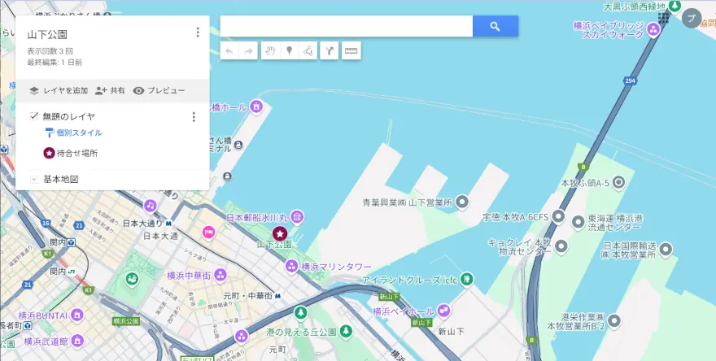Open map options menu beside 山下公園 title
The width and height of the screenshot is (716, 361).
[198, 32]
